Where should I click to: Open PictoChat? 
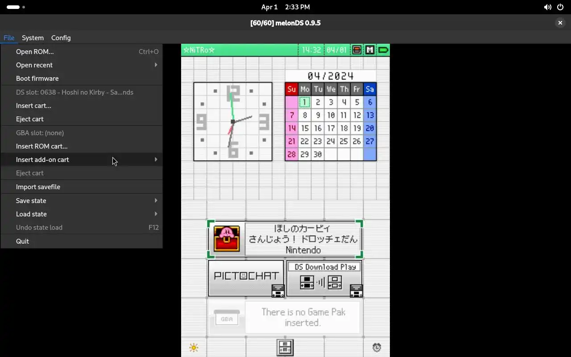click(246, 278)
